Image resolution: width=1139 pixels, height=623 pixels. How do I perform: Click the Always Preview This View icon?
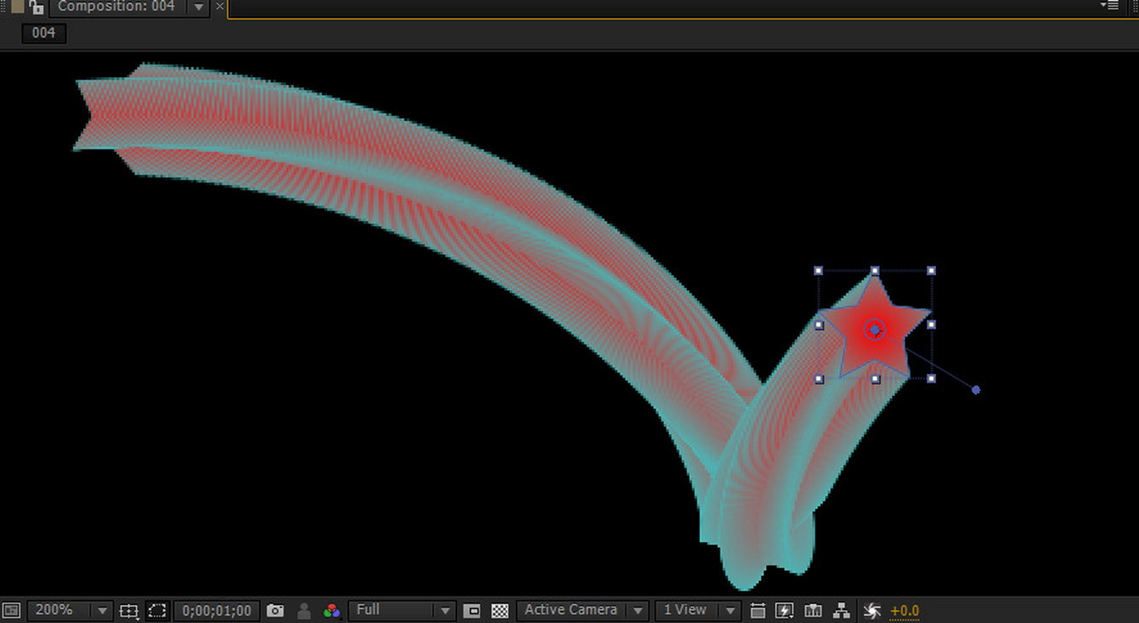tap(12, 610)
